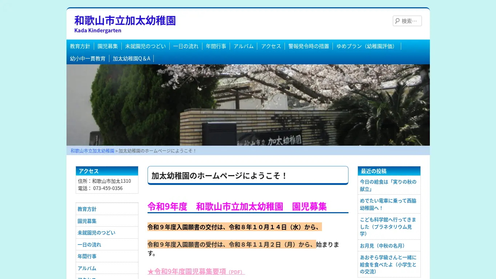Click the address text 和歌山市加太1310
This screenshot has height=279, width=496.
[x=112, y=181]
